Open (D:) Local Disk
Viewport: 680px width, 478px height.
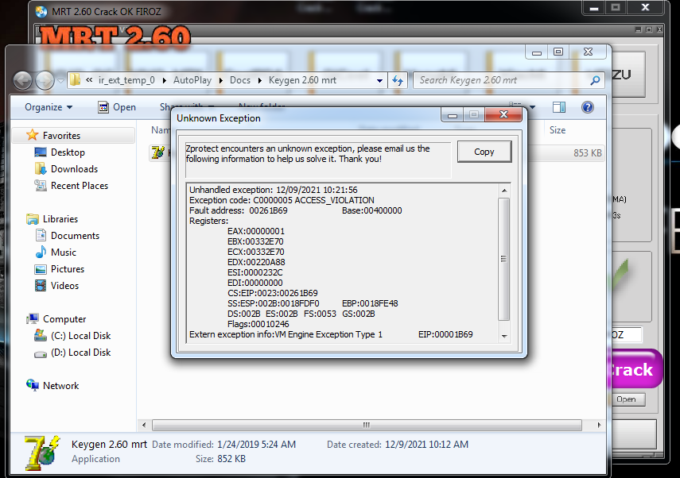point(80,353)
